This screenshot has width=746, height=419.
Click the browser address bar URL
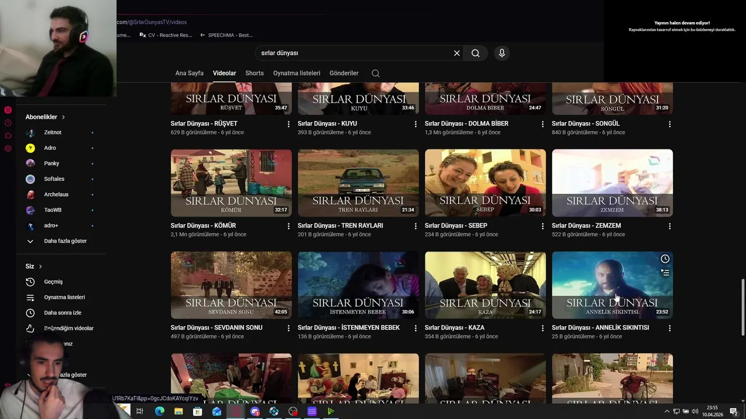152,22
